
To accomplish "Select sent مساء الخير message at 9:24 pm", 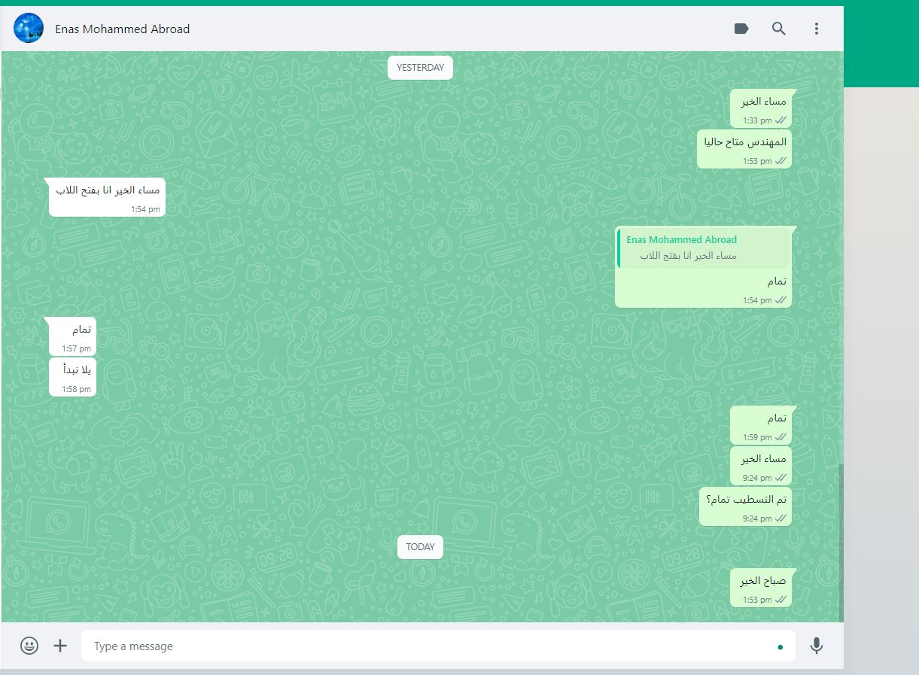I will (x=761, y=465).
